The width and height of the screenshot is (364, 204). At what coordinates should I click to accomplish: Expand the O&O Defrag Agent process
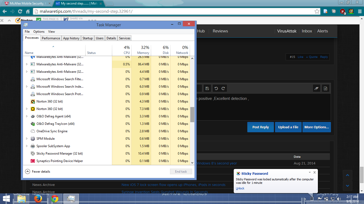pyautogui.click(x=27, y=116)
